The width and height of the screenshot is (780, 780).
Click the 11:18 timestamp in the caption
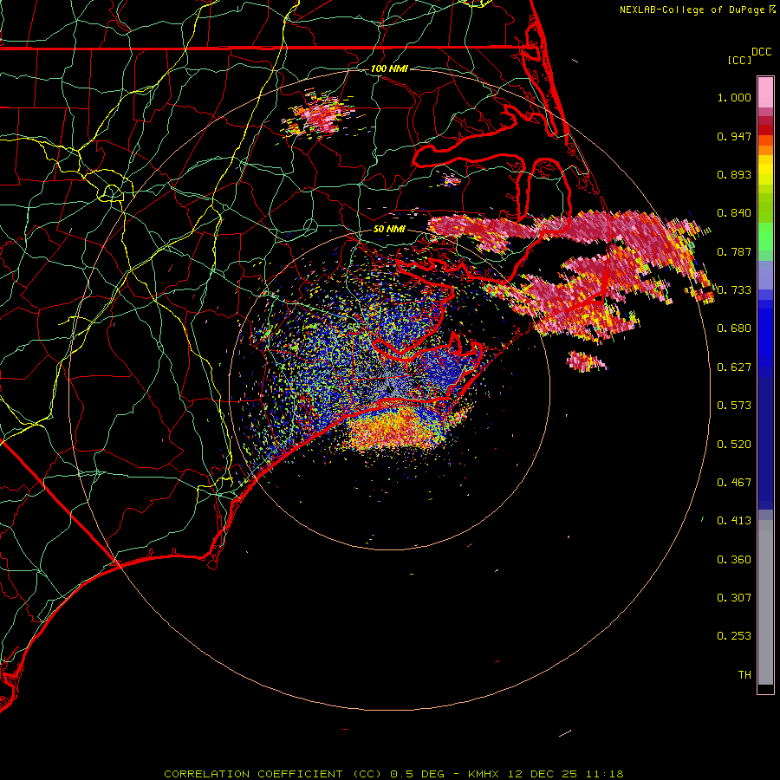coord(605,774)
